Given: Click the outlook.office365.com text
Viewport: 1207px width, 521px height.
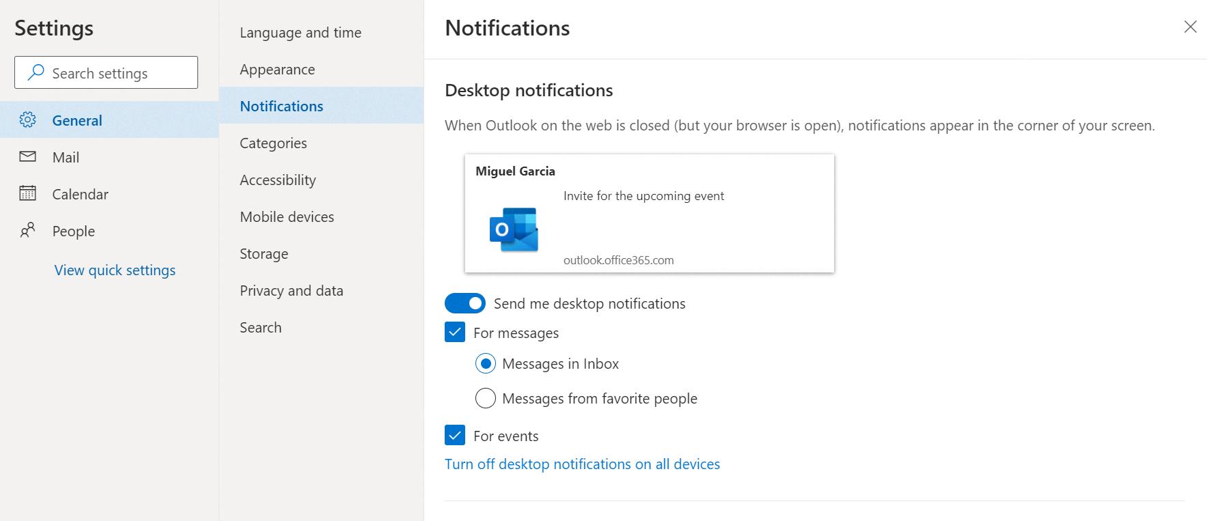Looking at the screenshot, I should 618,259.
